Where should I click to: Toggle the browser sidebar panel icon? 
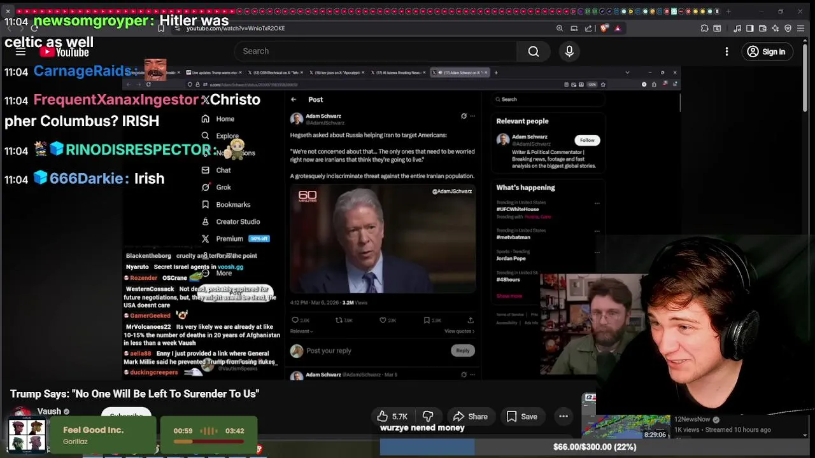point(750,28)
